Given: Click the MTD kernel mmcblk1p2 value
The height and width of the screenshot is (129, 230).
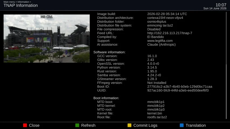Looking at the screenshot, I should click(x=156, y=106).
